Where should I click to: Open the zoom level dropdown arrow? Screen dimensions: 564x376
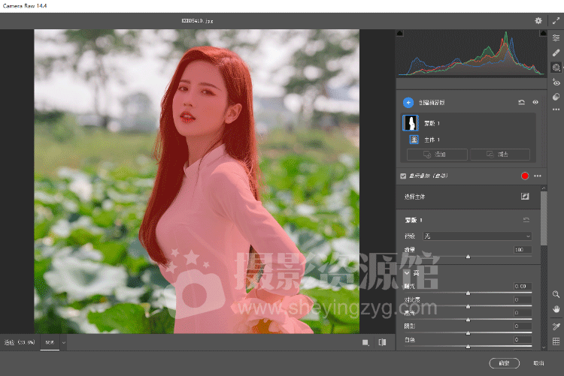pyautogui.click(x=64, y=342)
